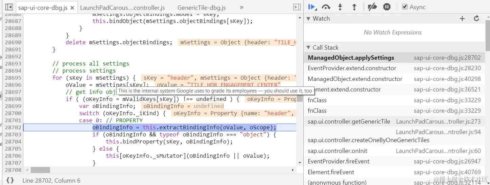
Task: Select the frame at sap-ui-core-dbg.js:36521
Action: (394, 89)
